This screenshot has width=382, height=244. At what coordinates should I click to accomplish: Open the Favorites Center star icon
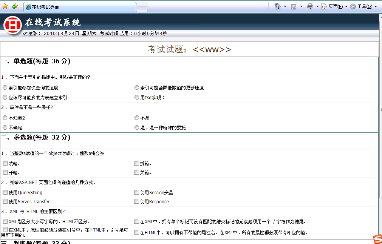click(x=5, y=6)
